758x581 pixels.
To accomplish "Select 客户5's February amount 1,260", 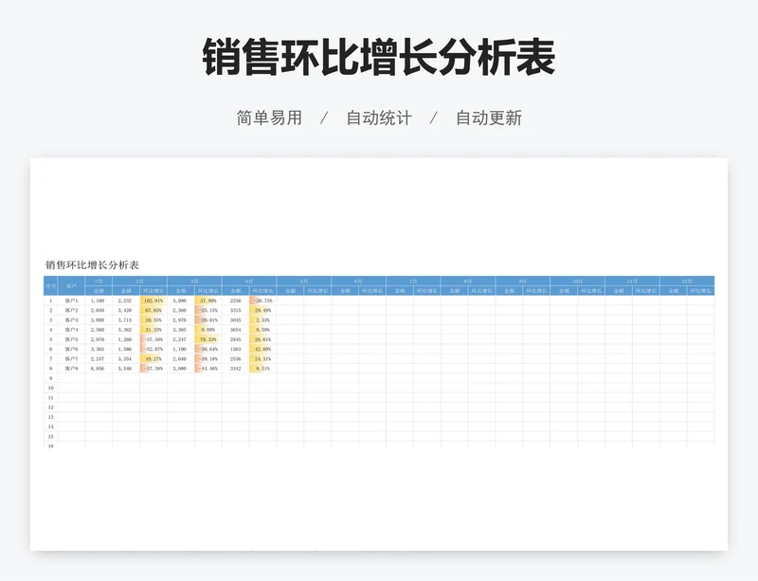I will coord(126,339).
